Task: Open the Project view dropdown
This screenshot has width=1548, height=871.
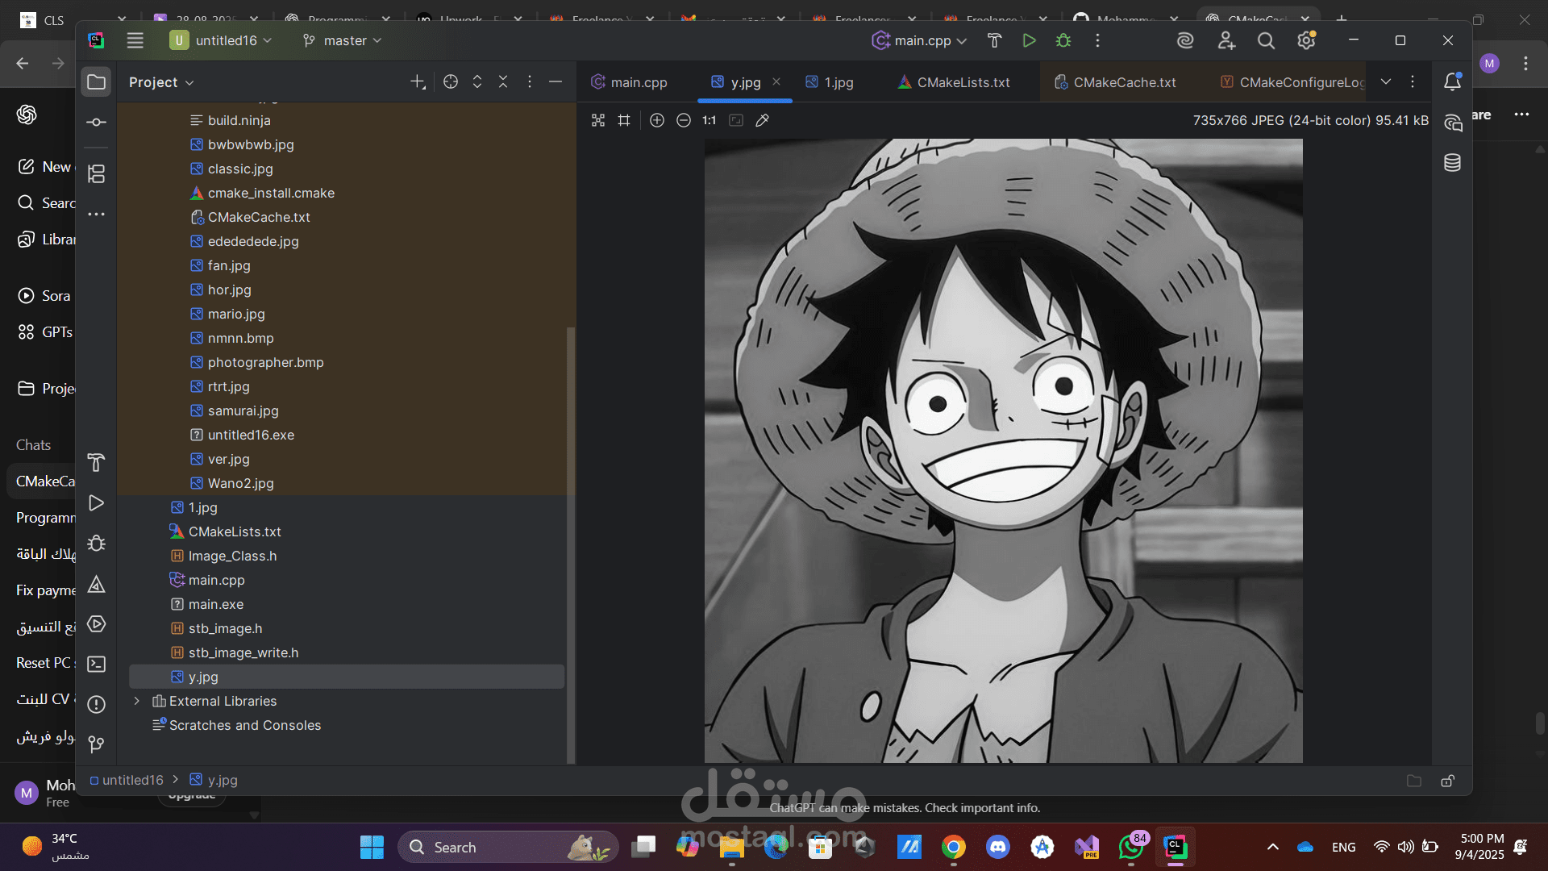Action: coord(161,82)
